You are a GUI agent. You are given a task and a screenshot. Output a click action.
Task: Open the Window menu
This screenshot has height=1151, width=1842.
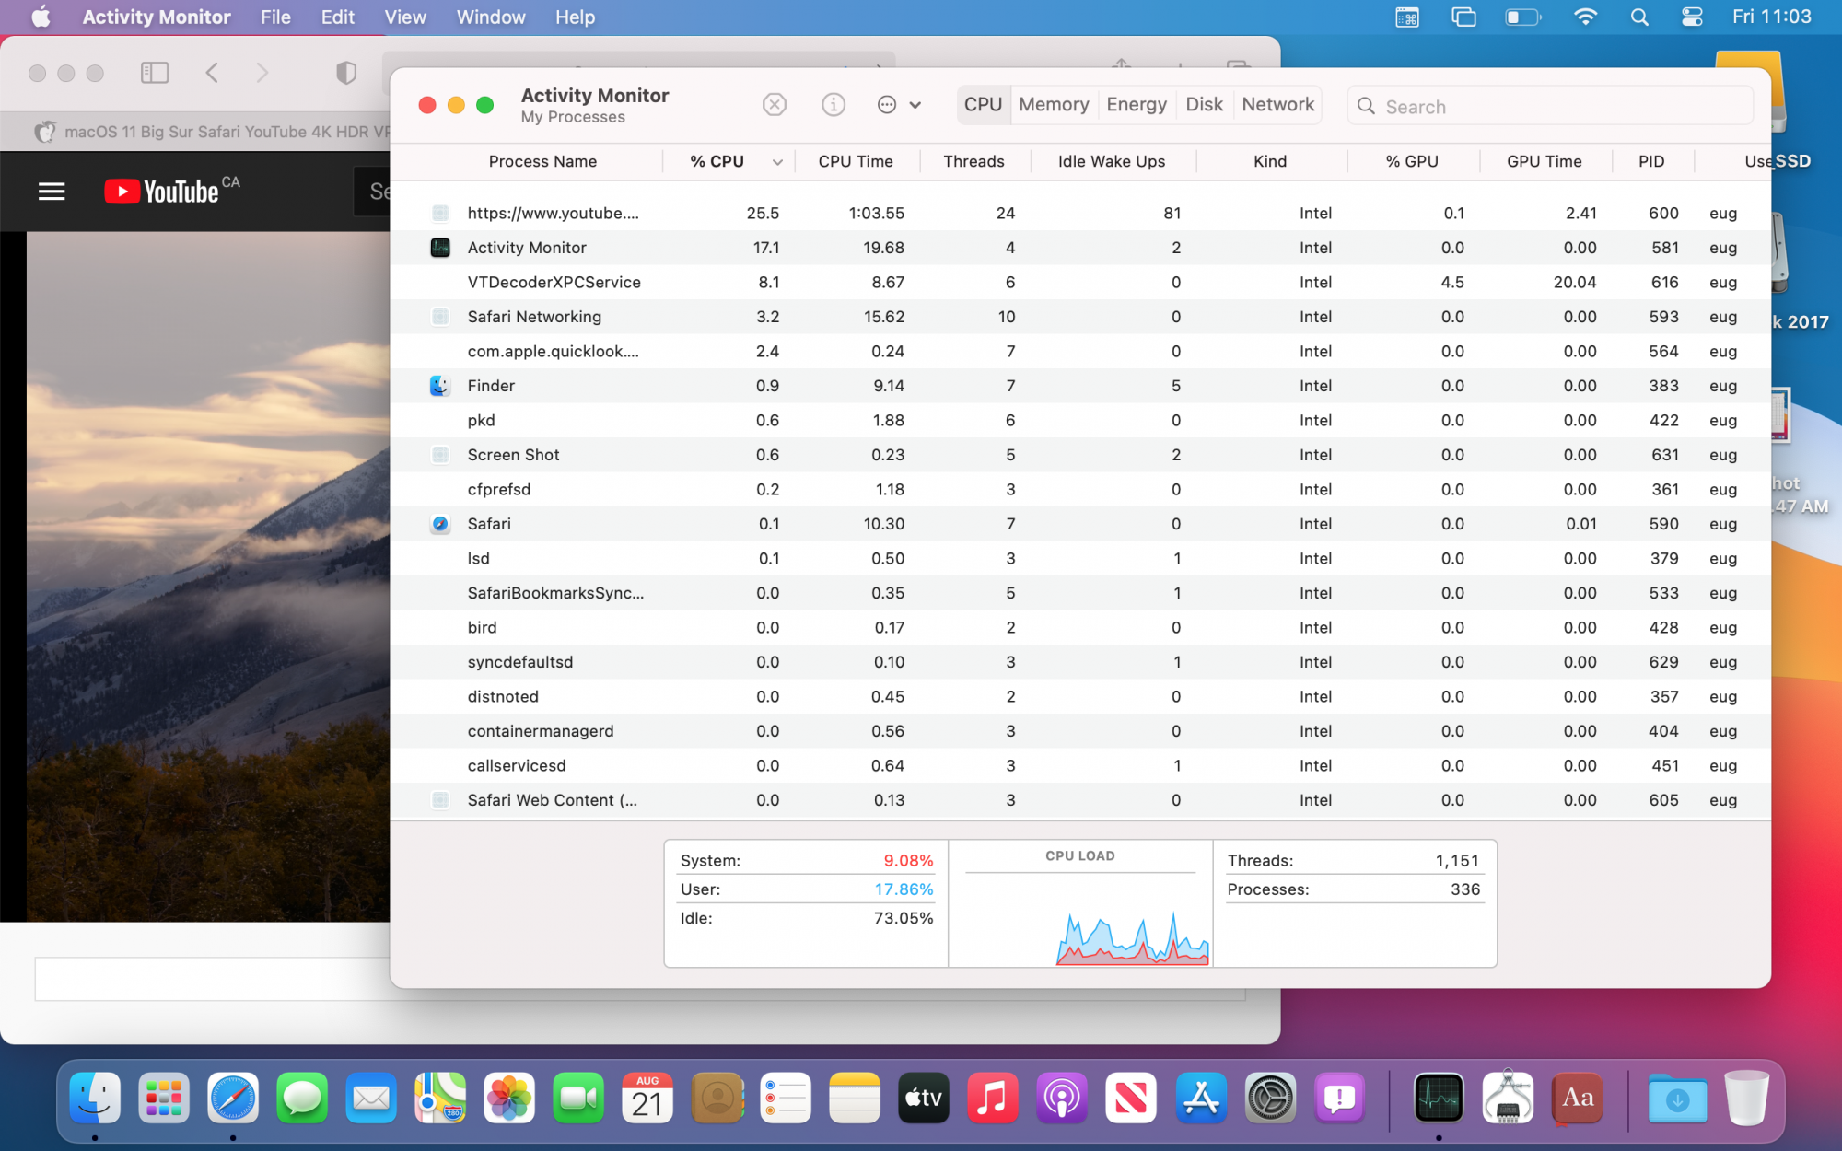click(x=491, y=17)
